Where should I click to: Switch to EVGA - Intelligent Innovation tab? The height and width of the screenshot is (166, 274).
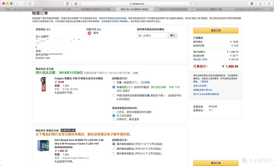click(x=19, y=9)
